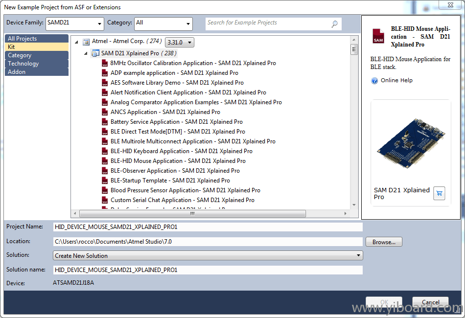465x318 pixels.
Task: Click the icon of Analog Comparator Application Examples
Action: click(105, 102)
